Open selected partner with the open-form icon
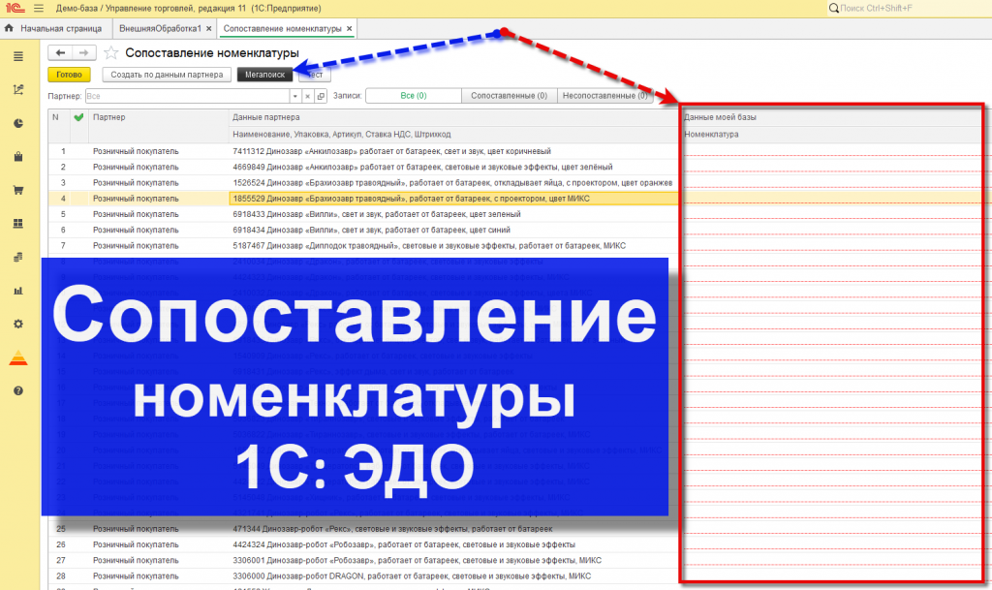This screenshot has width=992, height=590. (x=321, y=96)
